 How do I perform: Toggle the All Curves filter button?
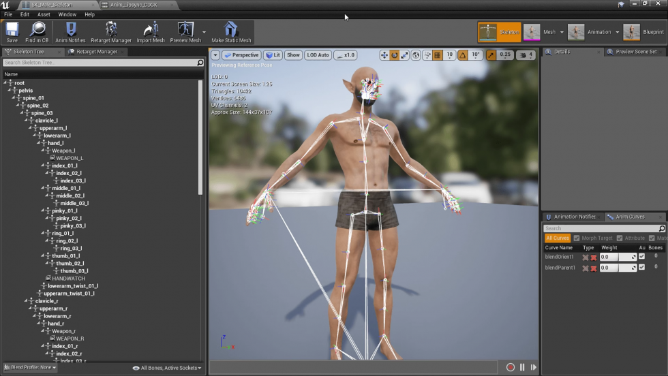[558, 238]
